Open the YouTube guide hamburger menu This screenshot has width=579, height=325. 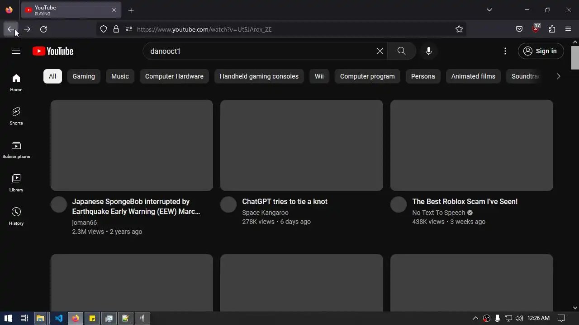tap(16, 51)
